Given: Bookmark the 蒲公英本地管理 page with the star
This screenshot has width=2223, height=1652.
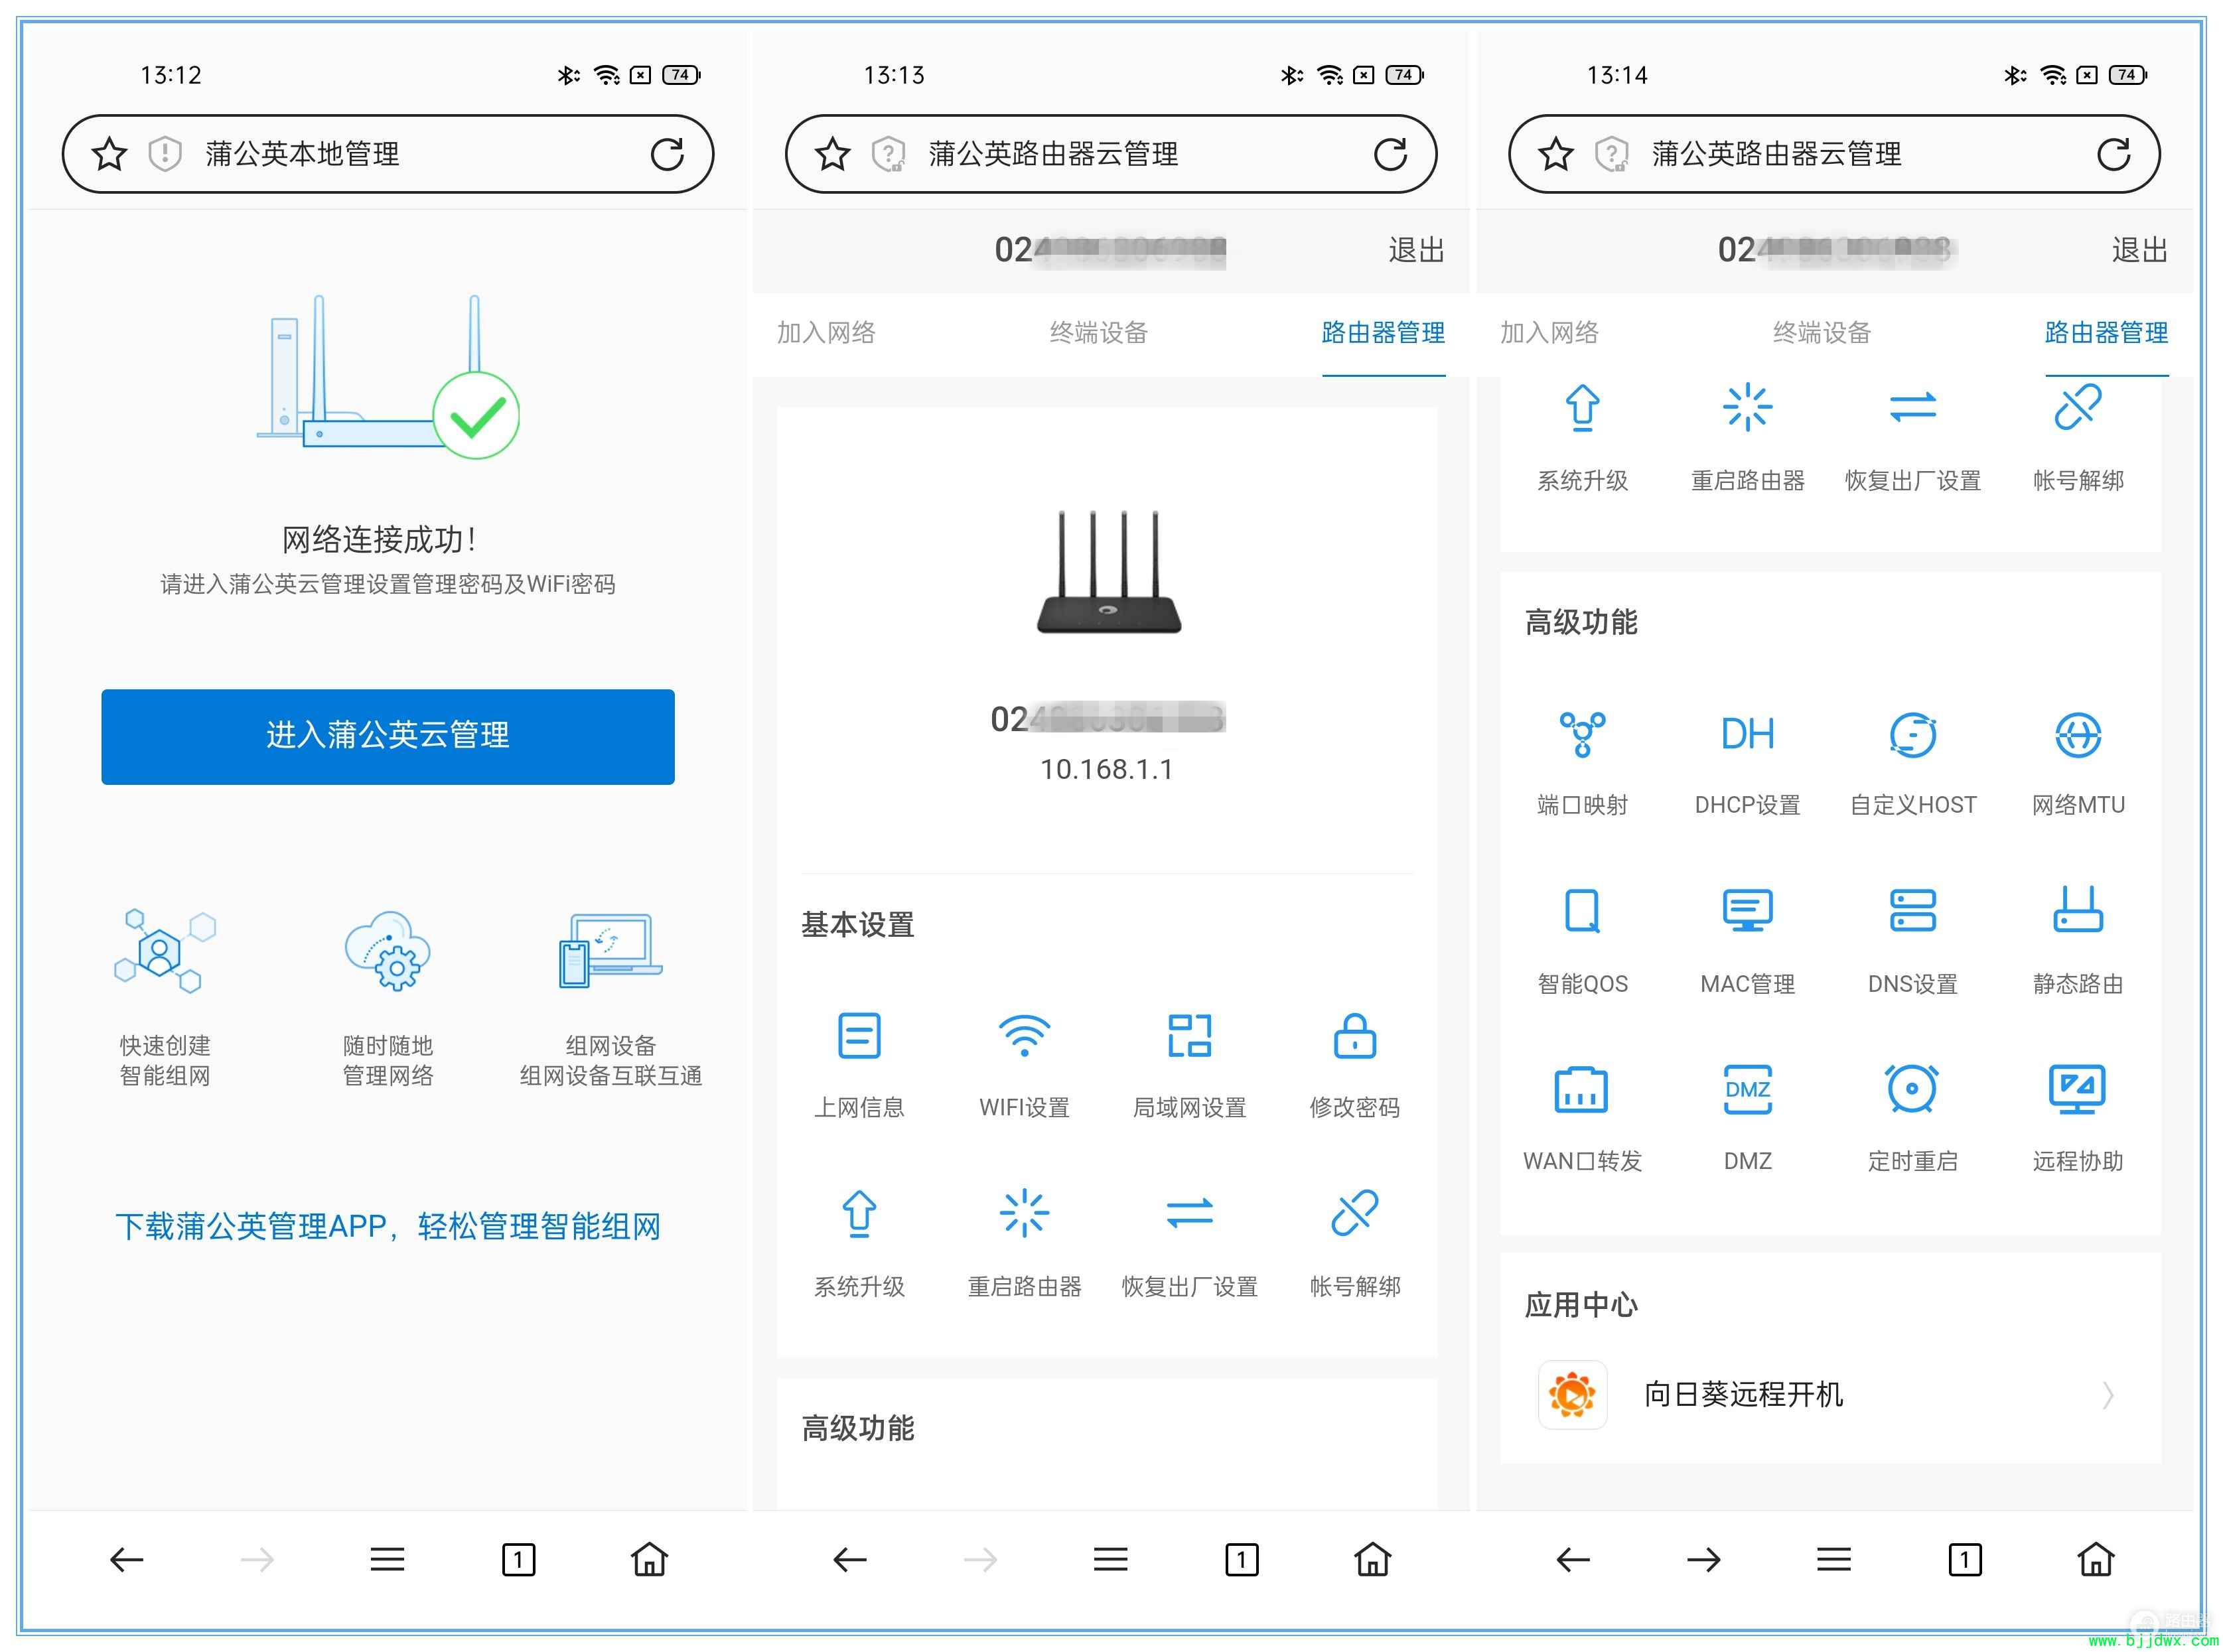Looking at the screenshot, I should [x=109, y=154].
